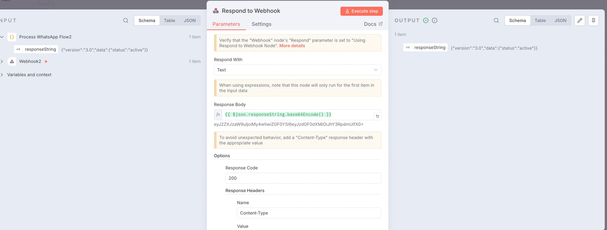607x230 pixels.
Task: Click the output success checkmark icon
Action: click(x=426, y=20)
